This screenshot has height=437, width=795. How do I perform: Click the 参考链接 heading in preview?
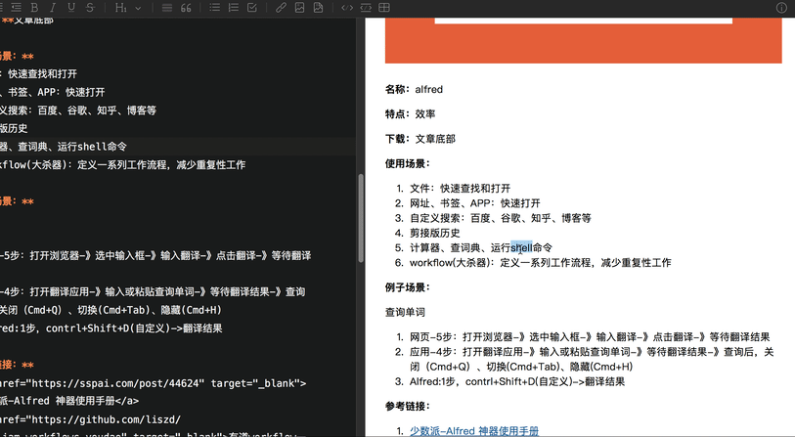[408, 406]
